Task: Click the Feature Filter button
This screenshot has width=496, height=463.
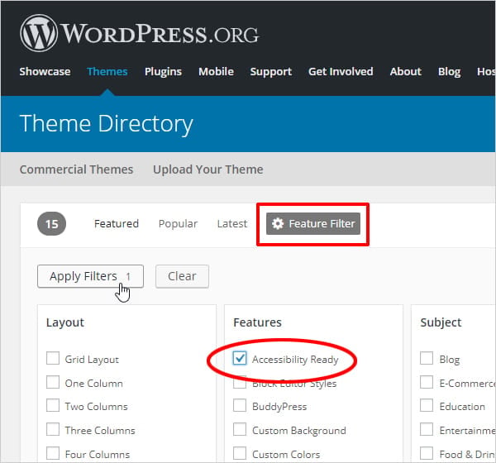Action: pos(313,224)
